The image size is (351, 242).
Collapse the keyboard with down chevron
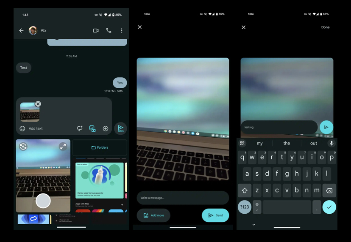tap(253, 225)
